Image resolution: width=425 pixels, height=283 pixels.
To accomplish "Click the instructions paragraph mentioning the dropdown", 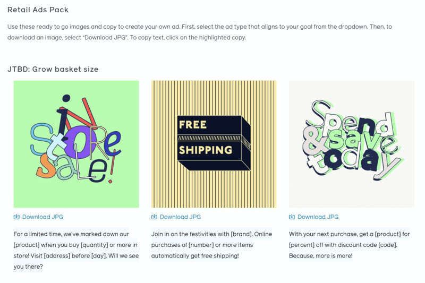I will [x=200, y=32].
